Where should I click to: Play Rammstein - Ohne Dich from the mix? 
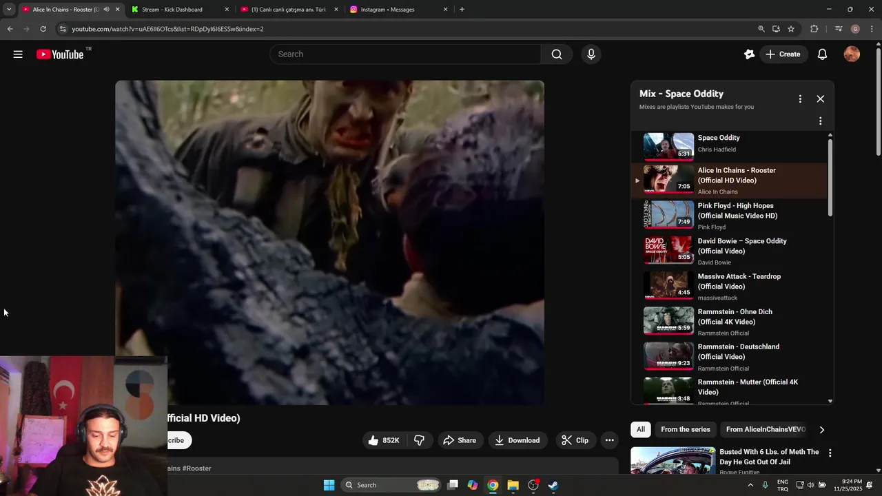pyautogui.click(x=730, y=321)
